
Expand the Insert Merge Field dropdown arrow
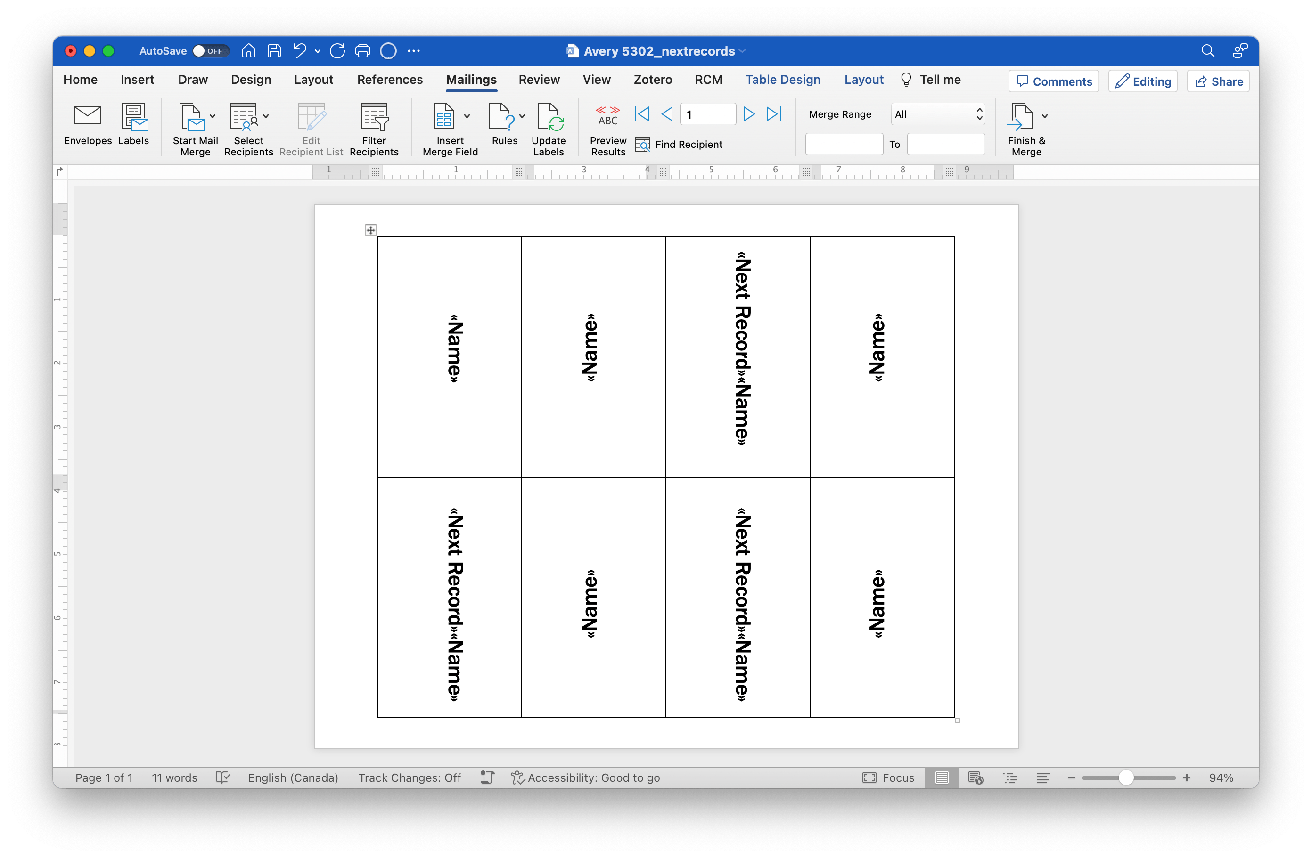pos(467,116)
